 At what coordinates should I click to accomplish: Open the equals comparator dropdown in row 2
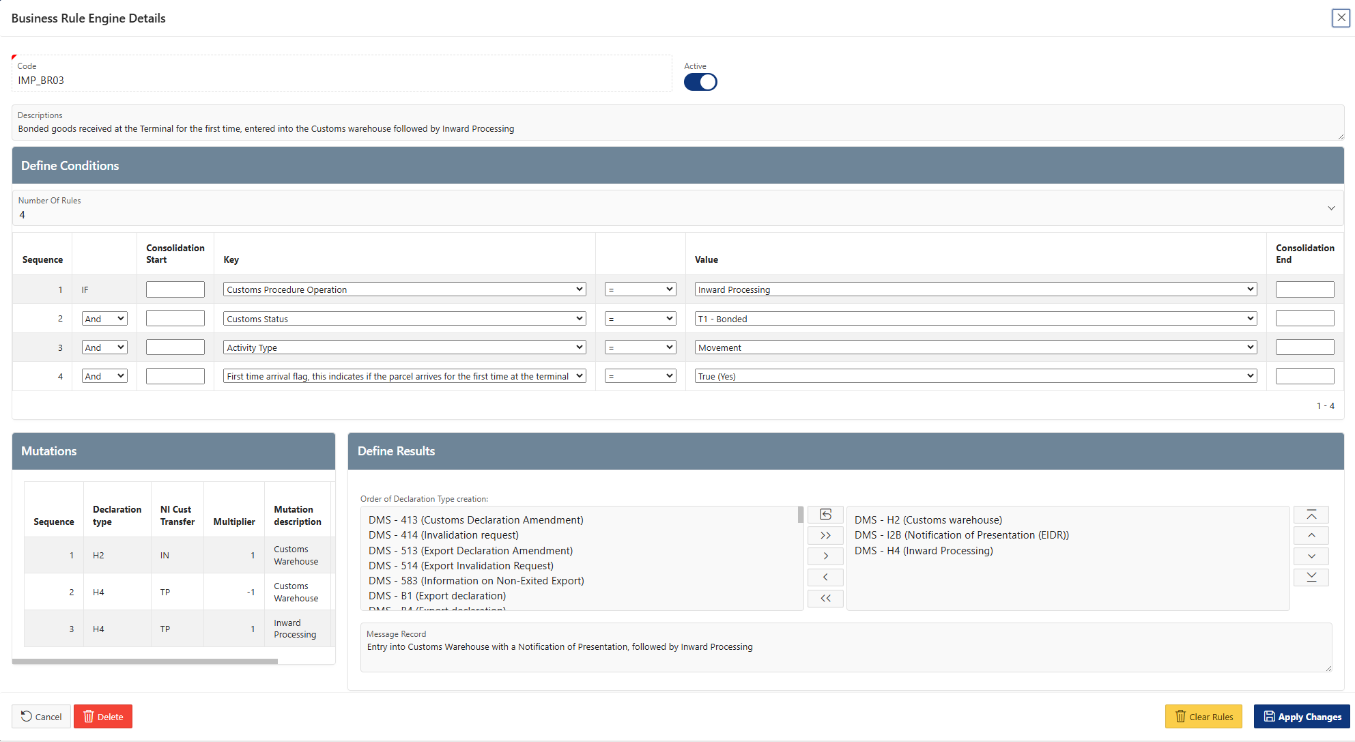coord(640,319)
